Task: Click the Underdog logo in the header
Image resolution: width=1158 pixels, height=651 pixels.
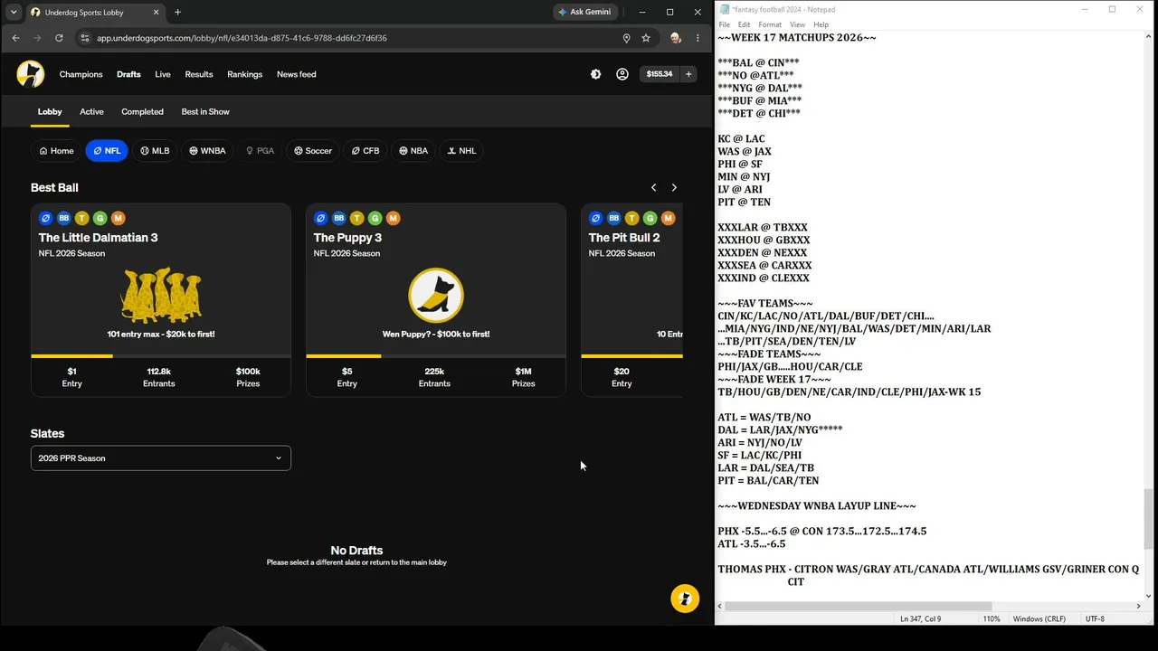Action: [31, 74]
